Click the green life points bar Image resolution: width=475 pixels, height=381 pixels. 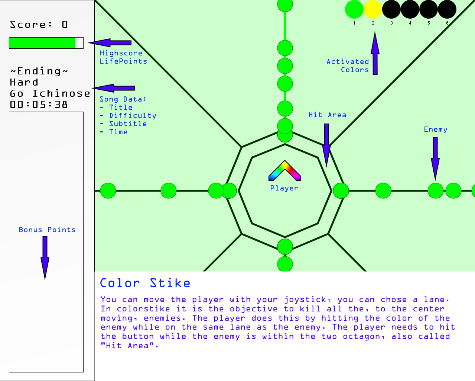pyautogui.click(x=42, y=43)
